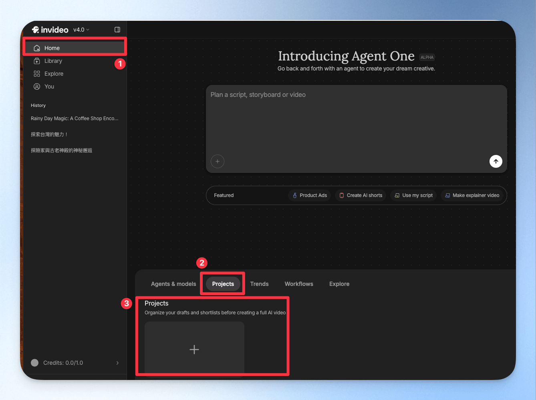Switch to the Agents & models tab
536x400 pixels.
click(x=173, y=284)
